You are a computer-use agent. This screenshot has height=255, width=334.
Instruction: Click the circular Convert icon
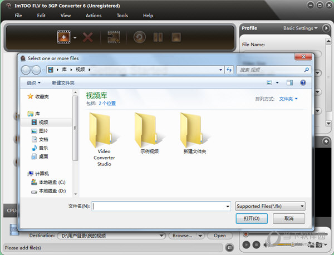pyautogui.click(x=140, y=37)
